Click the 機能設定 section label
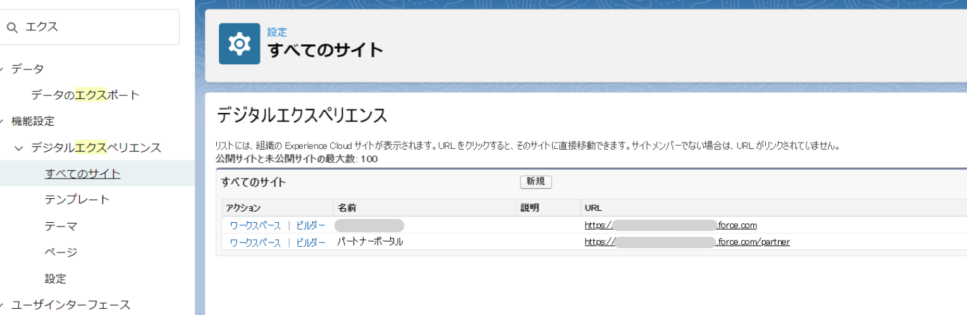 (x=33, y=121)
